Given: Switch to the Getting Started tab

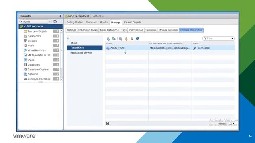Looking at the screenshot, I should 75,23.
